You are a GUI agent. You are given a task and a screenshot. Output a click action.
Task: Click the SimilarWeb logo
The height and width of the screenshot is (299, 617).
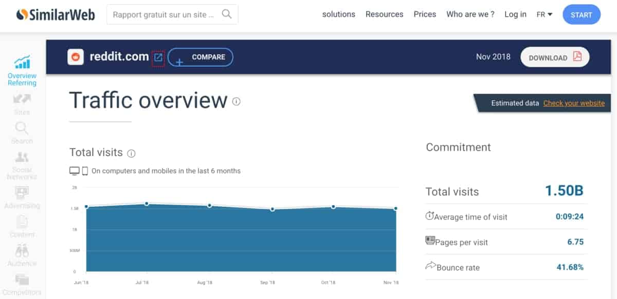(56, 15)
